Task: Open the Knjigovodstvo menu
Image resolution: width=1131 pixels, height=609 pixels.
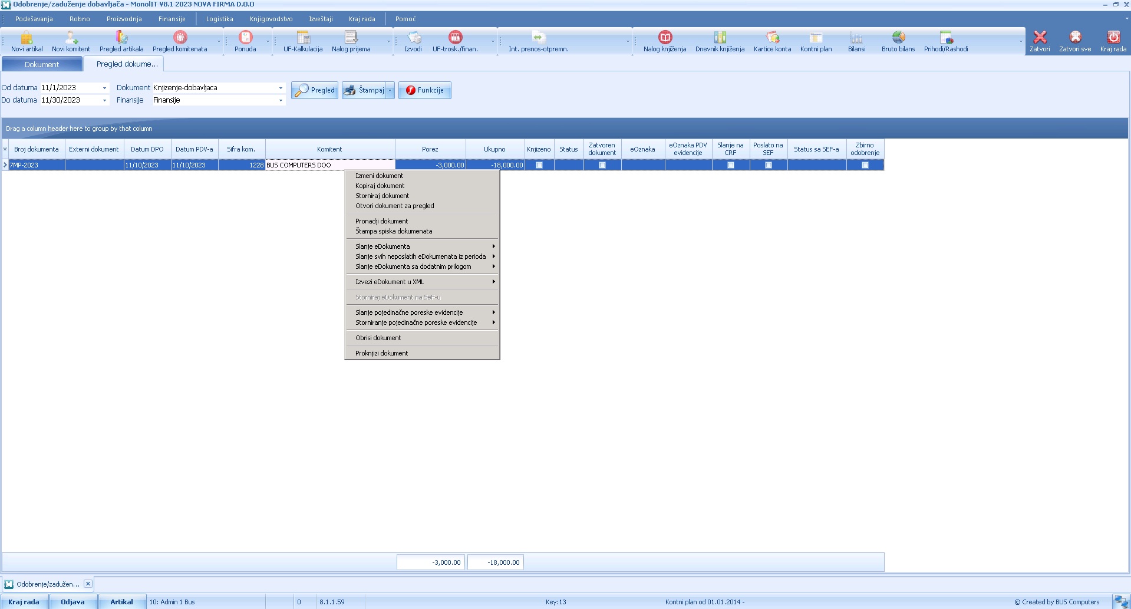Action: tap(271, 19)
